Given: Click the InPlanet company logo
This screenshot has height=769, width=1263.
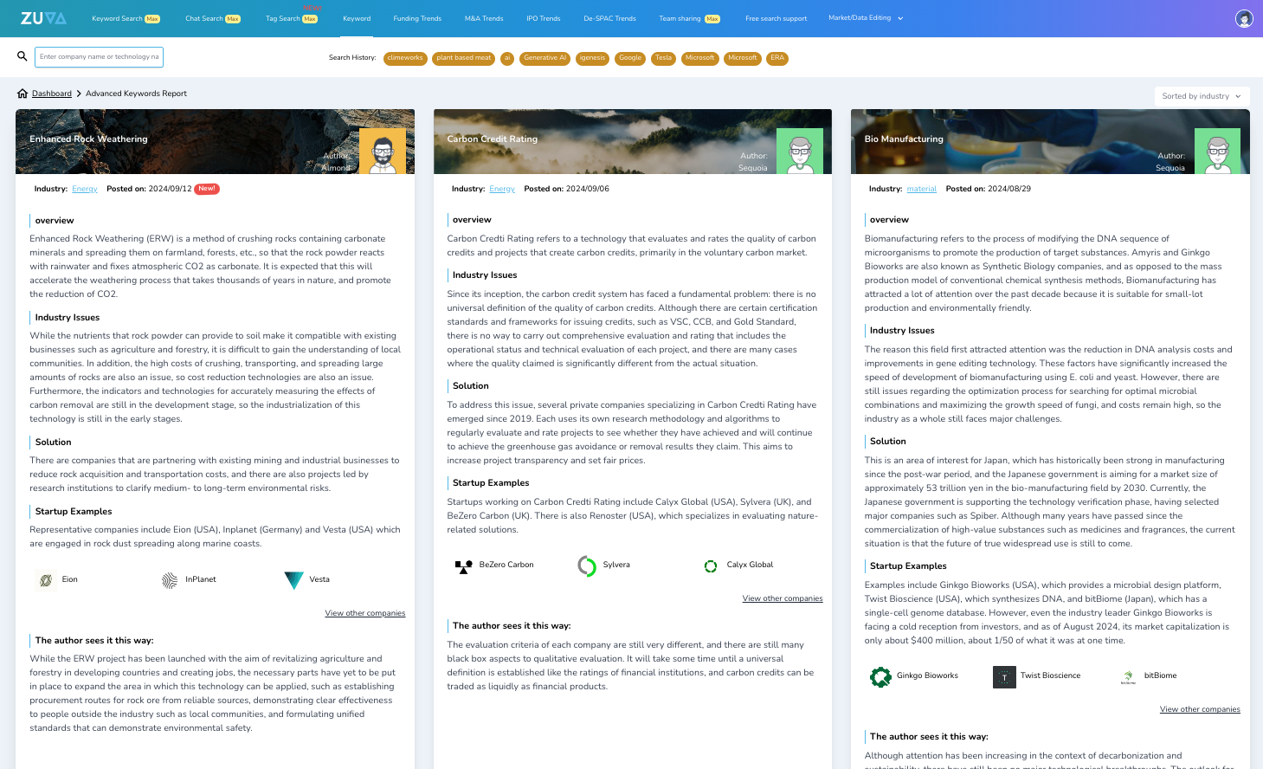Looking at the screenshot, I should tap(170, 580).
